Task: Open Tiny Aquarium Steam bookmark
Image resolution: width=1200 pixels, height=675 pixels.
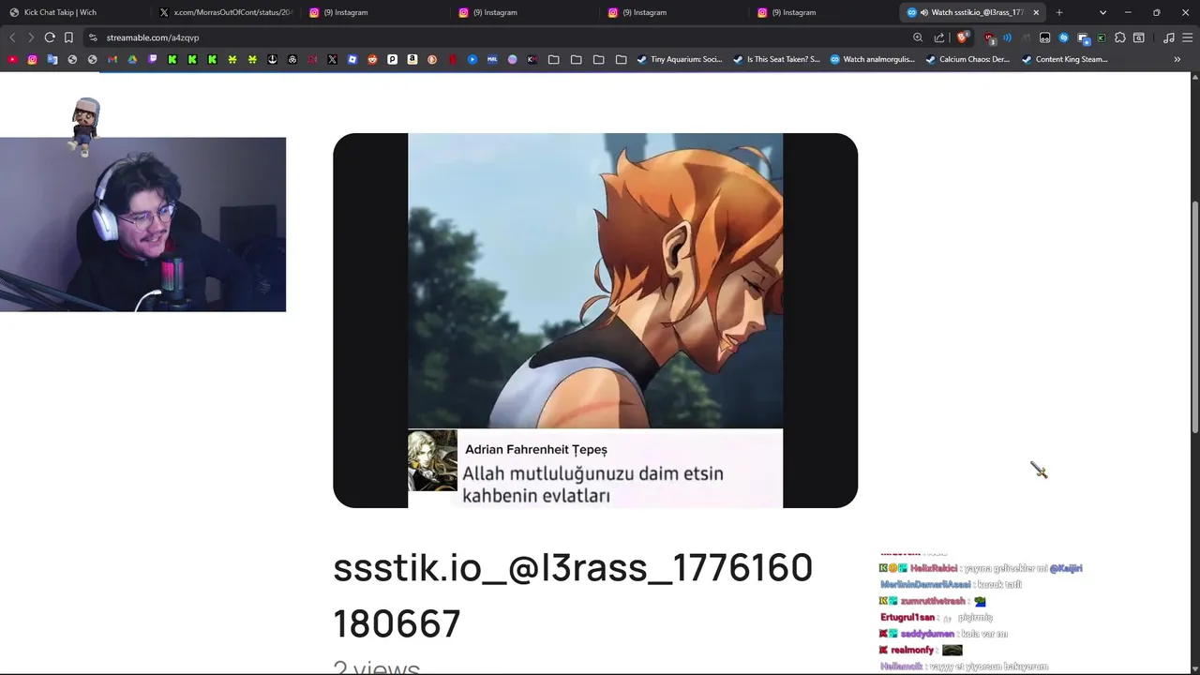Action: [x=679, y=59]
